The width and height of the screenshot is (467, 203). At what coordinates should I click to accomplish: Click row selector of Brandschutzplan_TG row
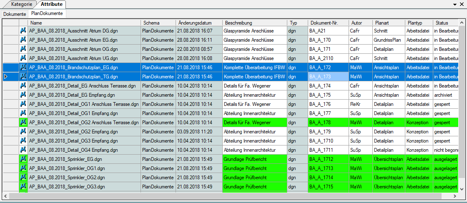point(11,77)
